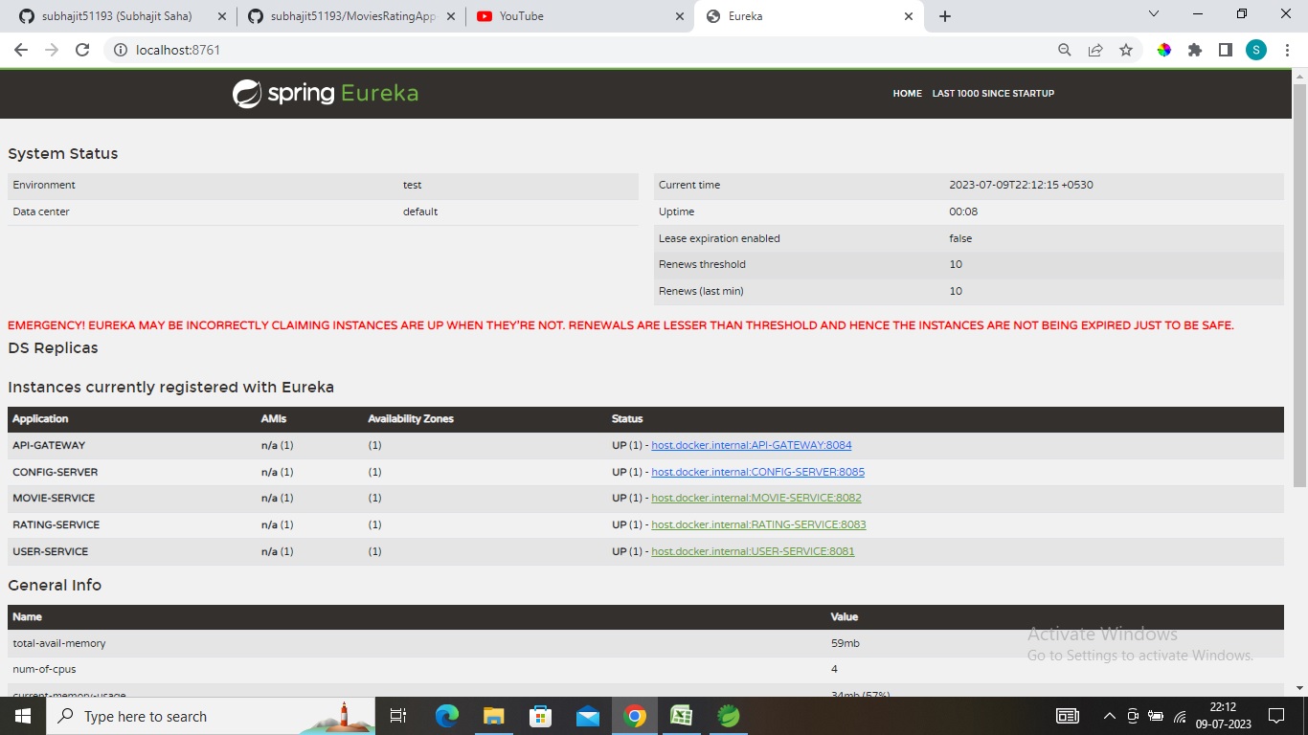Select the API-GATEWAY application name
Viewport: 1308px width, 735px height.
pos(49,445)
